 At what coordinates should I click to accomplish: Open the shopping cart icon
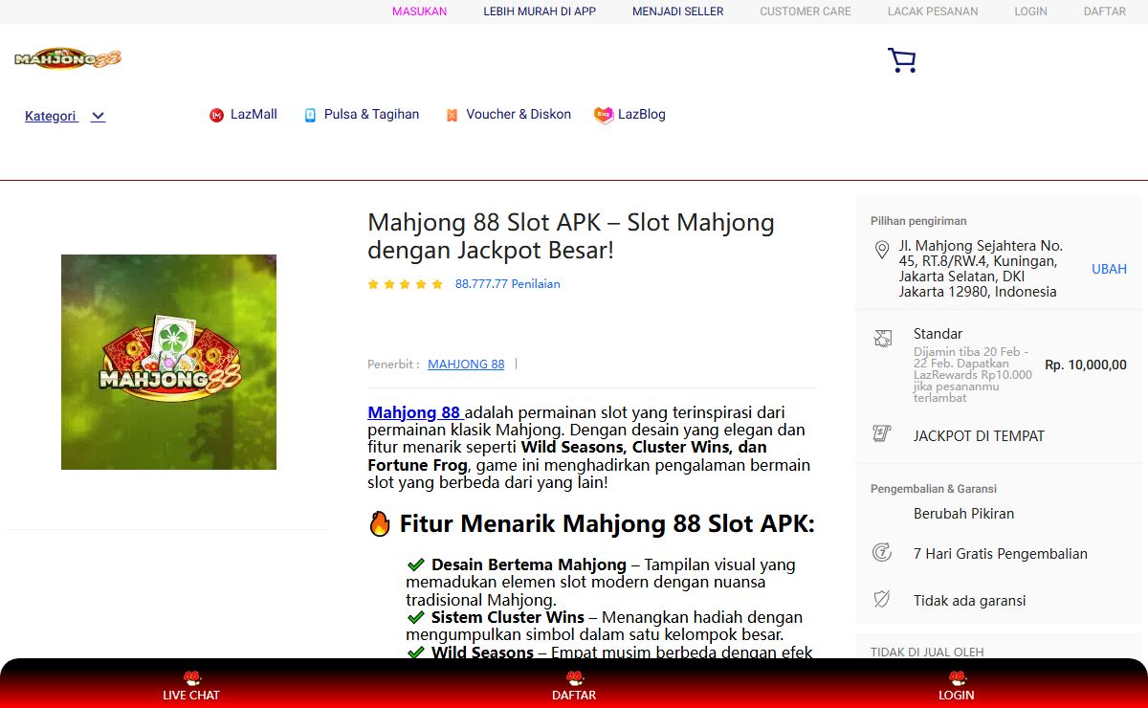[x=901, y=60]
